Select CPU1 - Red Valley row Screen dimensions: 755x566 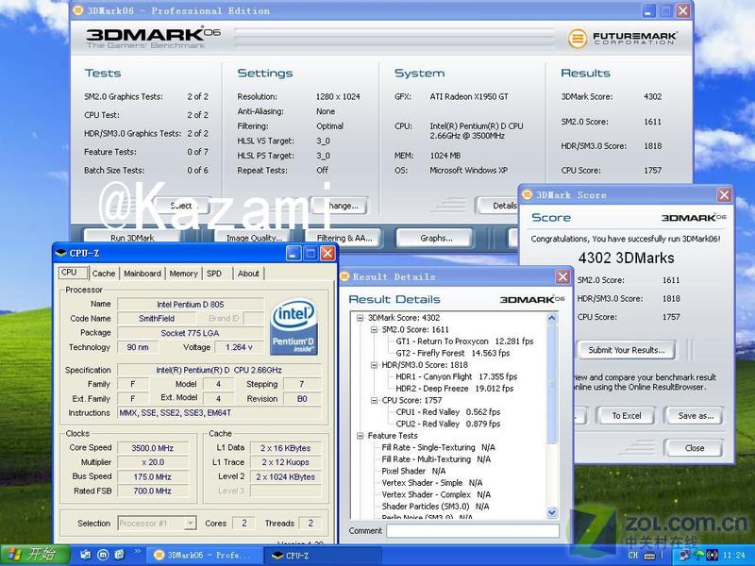pyautogui.click(x=447, y=412)
